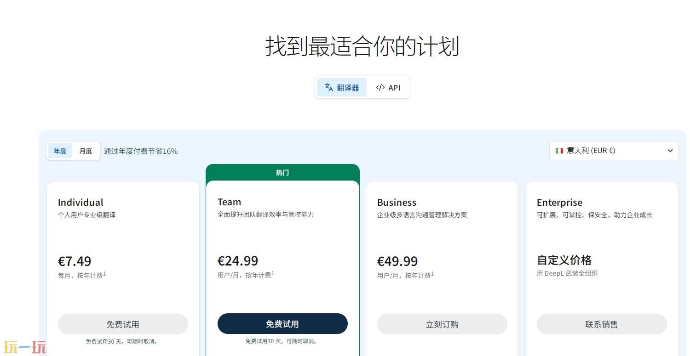Screen dimensions: 690x356
Task: Click 联系销售 on the Enterprise plan
Action: click(x=601, y=324)
